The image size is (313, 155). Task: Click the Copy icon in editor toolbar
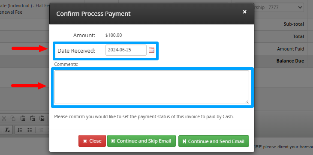coord(13,118)
